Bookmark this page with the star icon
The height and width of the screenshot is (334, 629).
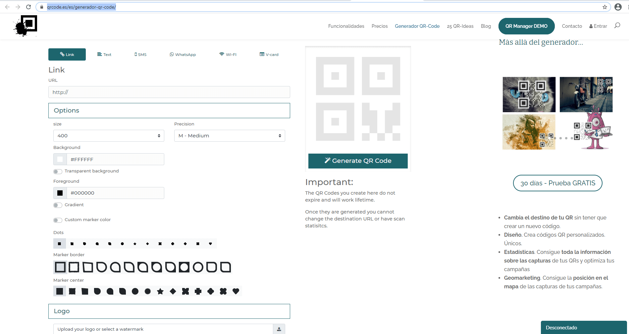click(x=605, y=7)
